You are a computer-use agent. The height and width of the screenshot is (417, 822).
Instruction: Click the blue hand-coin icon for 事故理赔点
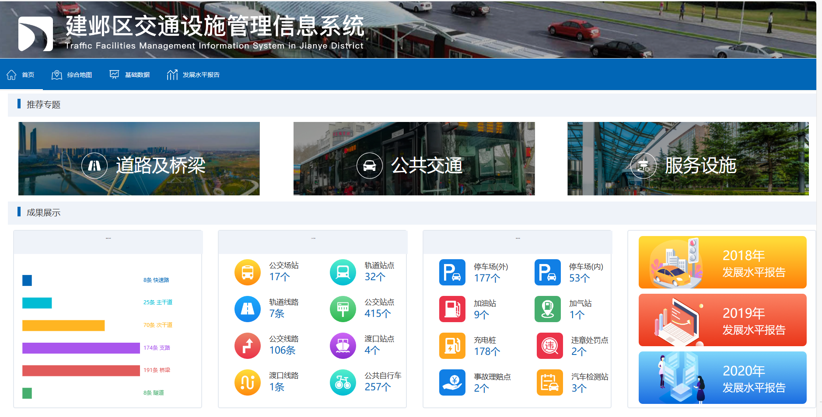(x=452, y=382)
